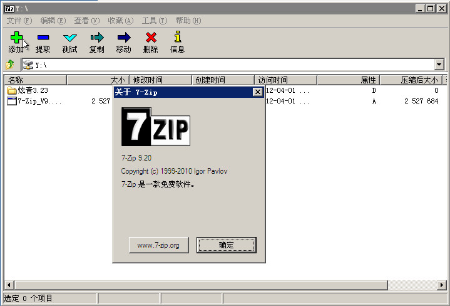The image size is (450, 306).
Task: Sort by the 大小 column header
Action: [x=98, y=80]
